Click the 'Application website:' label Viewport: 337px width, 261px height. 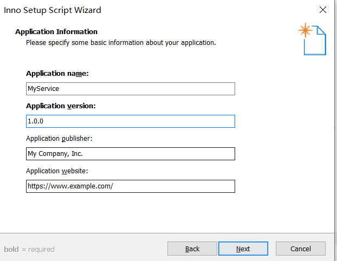pyautogui.click(x=57, y=171)
